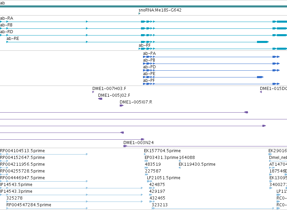Image resolution: width=287 pixels, height=210 pixels.
Task: Click the 483519 feature label
Action: click(x=153, y=164)
